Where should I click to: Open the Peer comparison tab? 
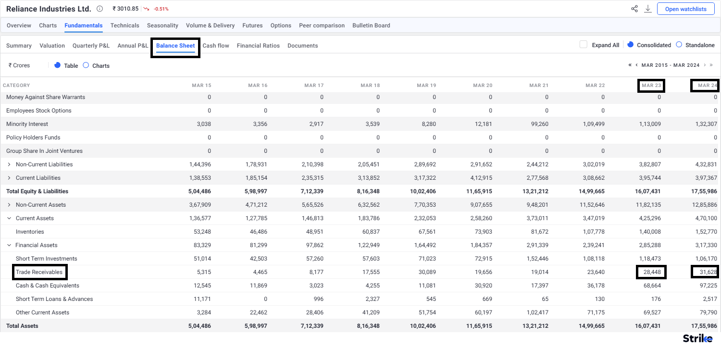pos(322,25)
